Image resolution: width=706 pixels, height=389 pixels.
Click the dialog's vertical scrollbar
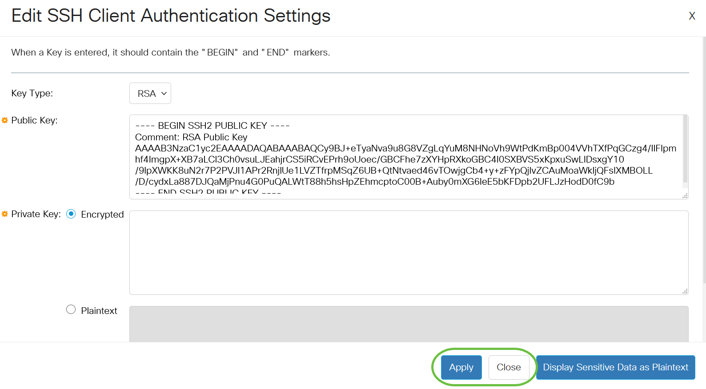click(704, 160)
